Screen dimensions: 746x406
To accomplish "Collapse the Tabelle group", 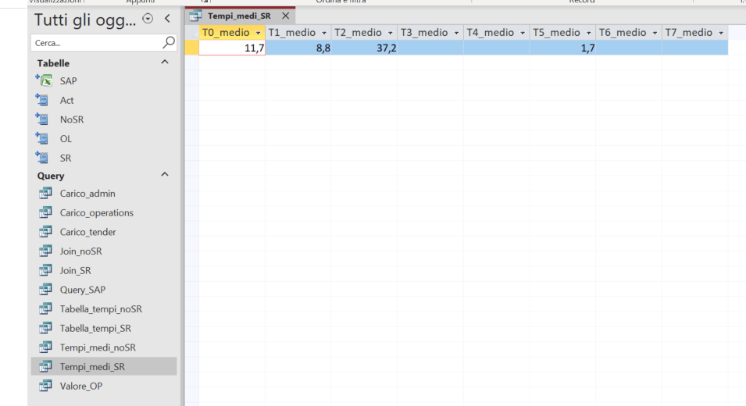I will click(165, 62).
